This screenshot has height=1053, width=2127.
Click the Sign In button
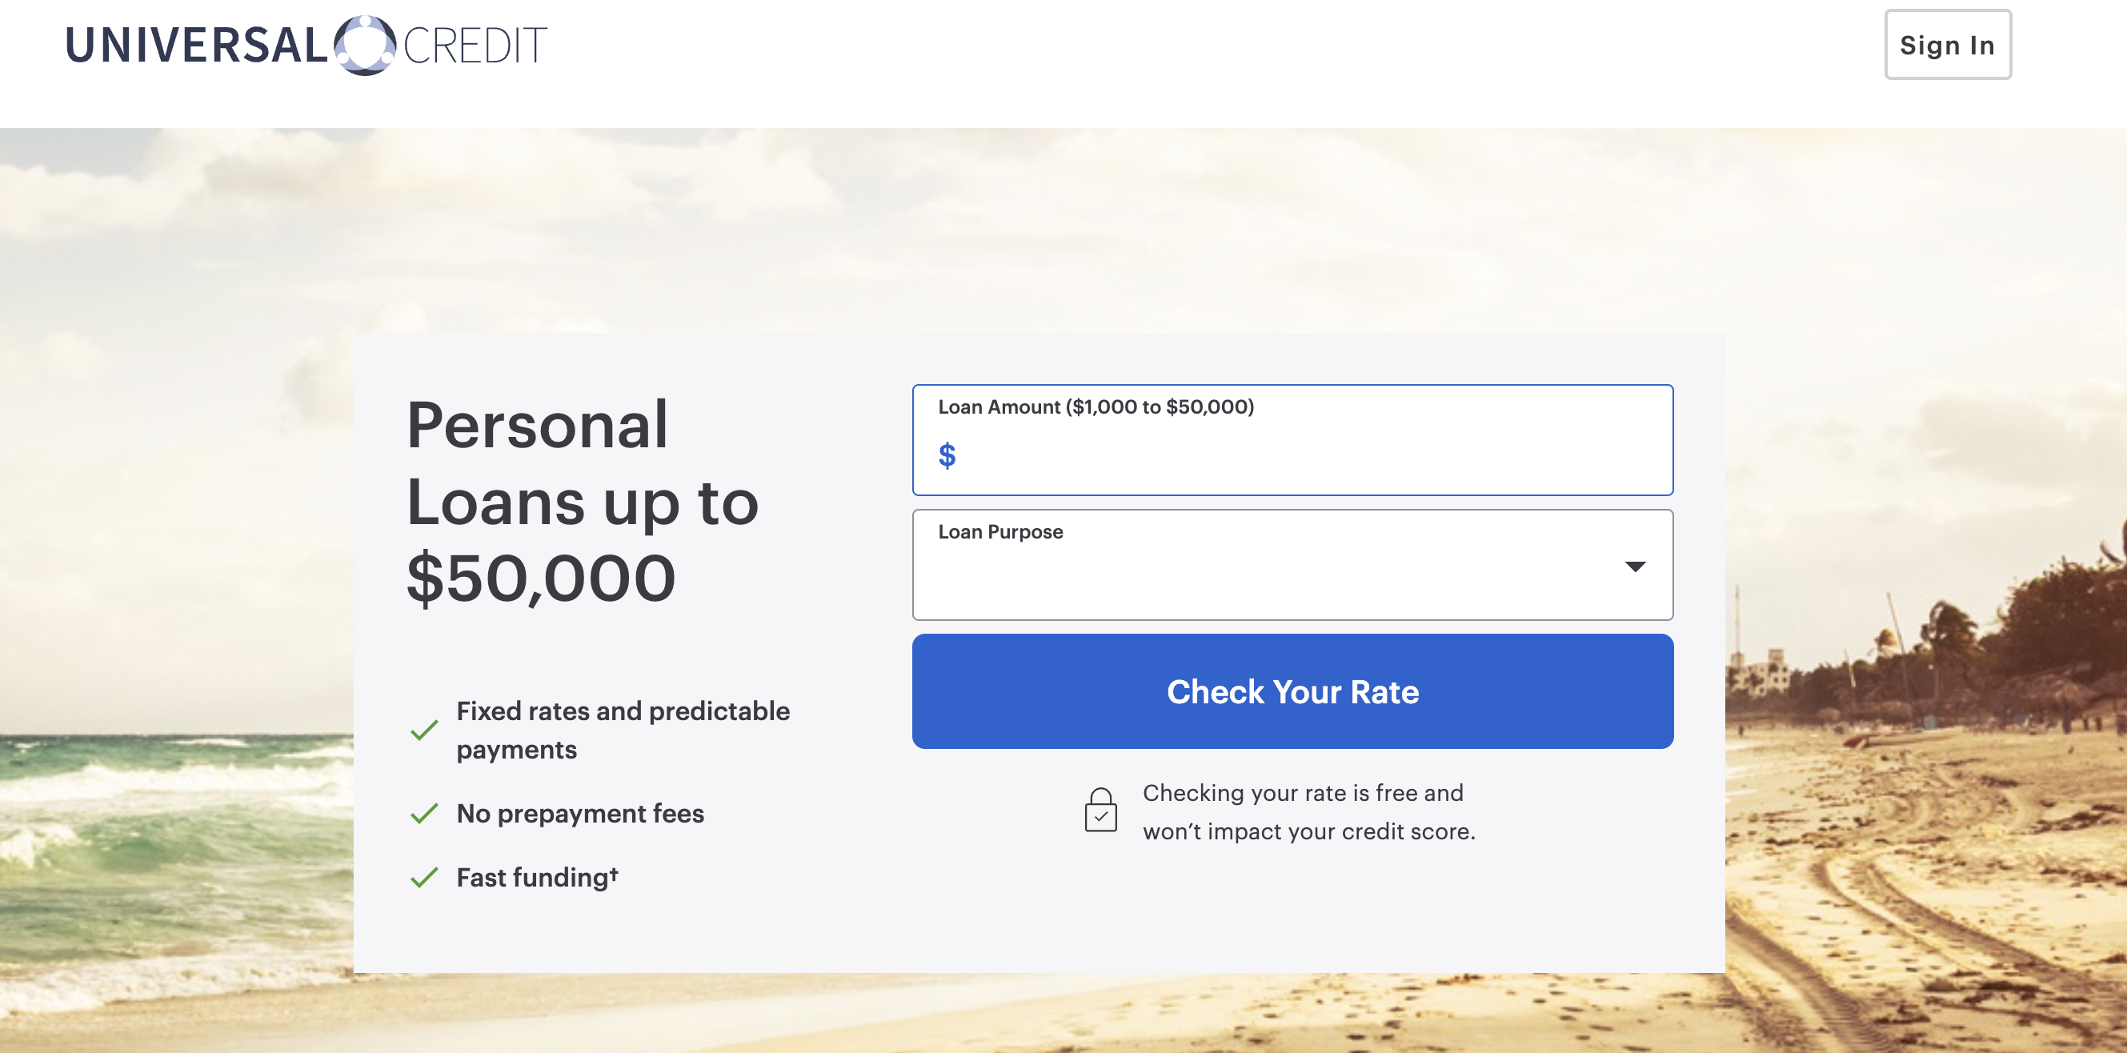[1948, 45]
